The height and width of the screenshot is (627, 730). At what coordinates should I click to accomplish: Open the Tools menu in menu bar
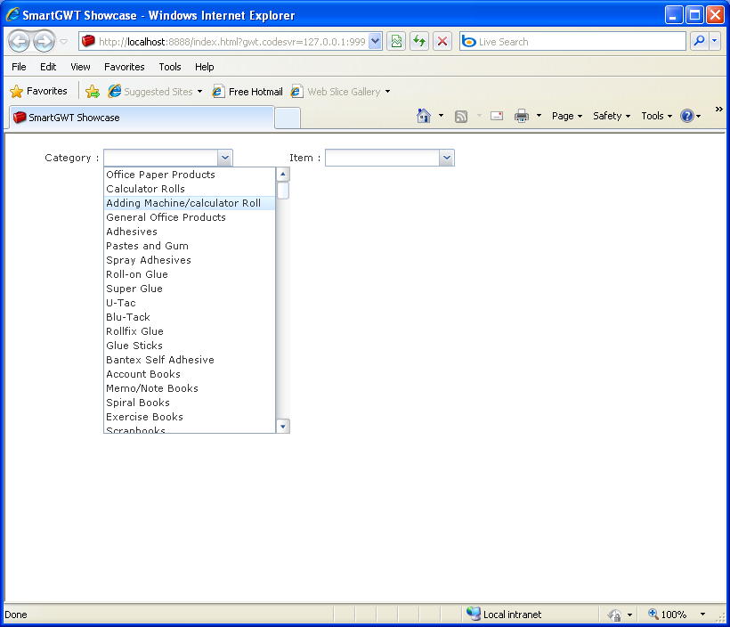coord(170,67)
